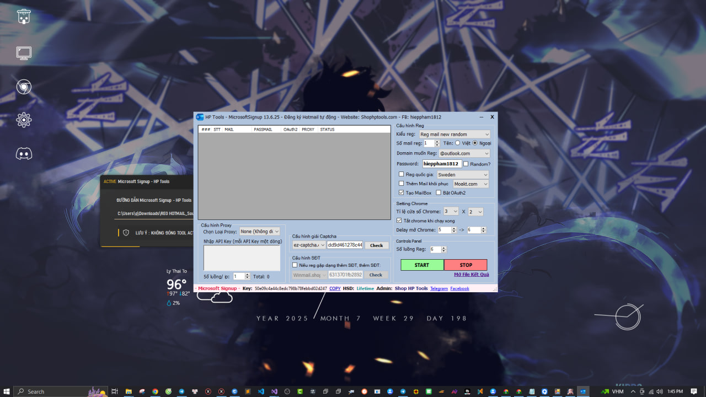This screenshot has width=706, height=397.
Task: Click the STATUS column header
Action: 327,130
